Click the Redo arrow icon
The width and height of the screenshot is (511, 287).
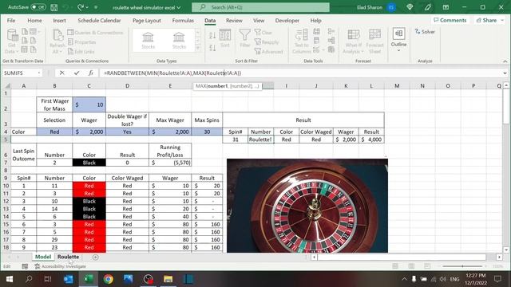tap(80, 7)
